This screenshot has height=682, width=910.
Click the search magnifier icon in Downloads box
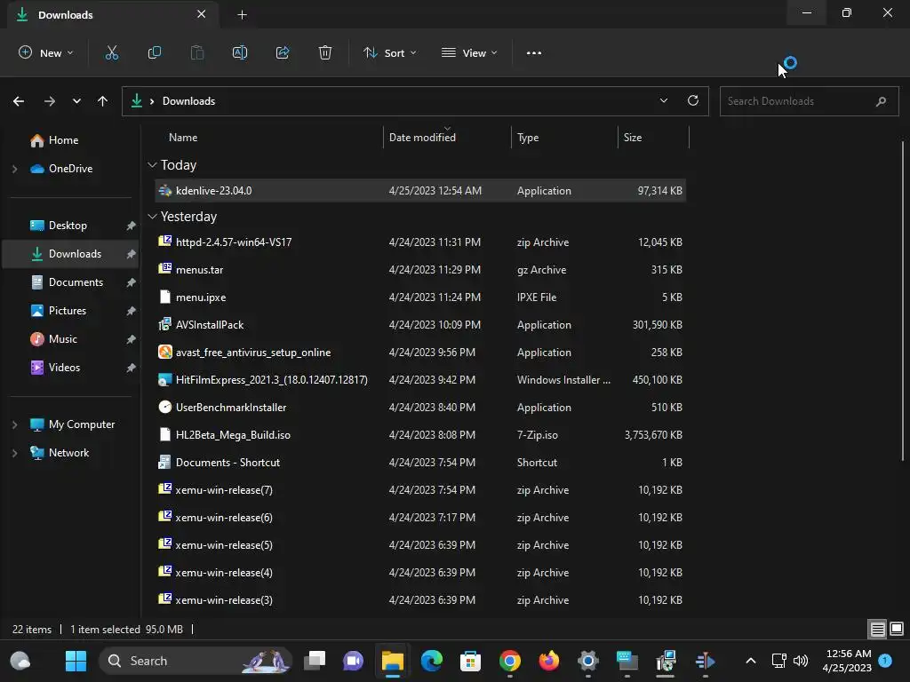tap(881, 101)
